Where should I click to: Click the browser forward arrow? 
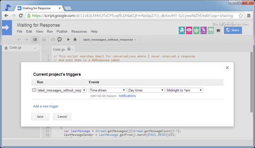pyautogui.click(x=14, y=15)
